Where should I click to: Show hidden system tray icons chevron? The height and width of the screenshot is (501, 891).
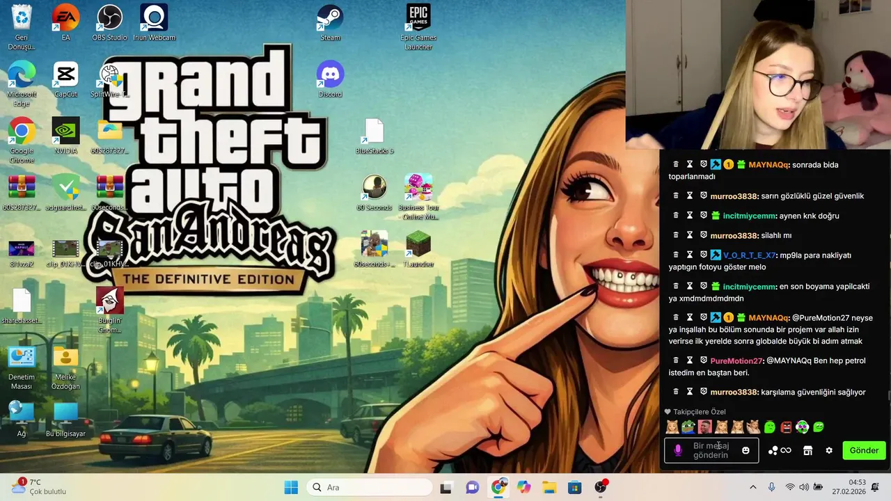pyautogui.click(x=752, y=487)
